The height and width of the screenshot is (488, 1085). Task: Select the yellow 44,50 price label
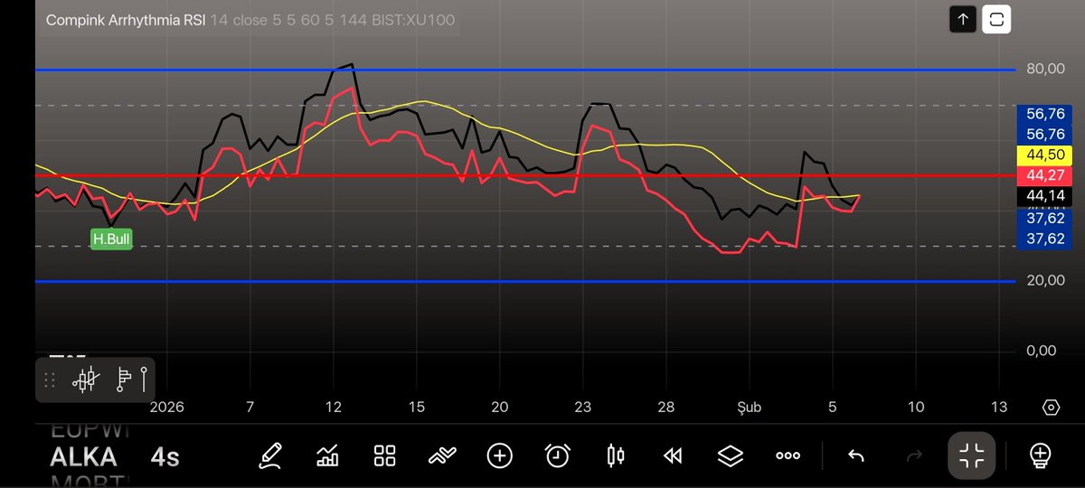coord(1044,155)
